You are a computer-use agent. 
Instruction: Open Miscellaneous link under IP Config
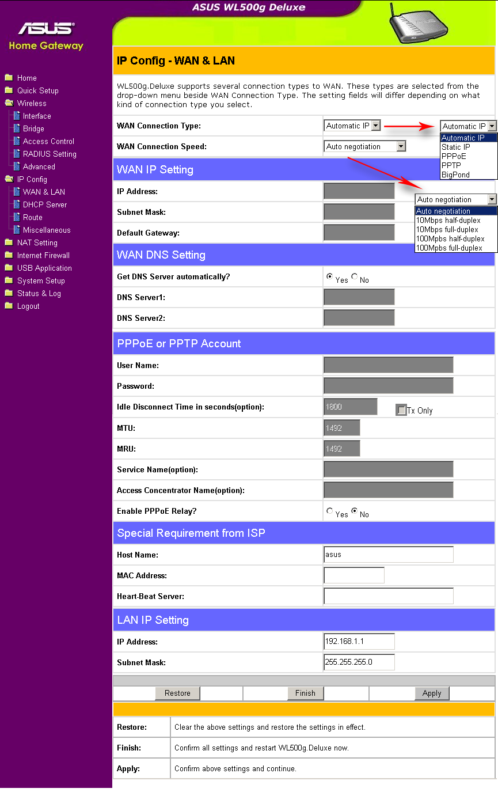click(47, 230)
